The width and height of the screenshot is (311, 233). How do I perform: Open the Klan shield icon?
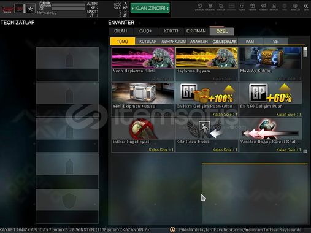click(x=242, y=7)
